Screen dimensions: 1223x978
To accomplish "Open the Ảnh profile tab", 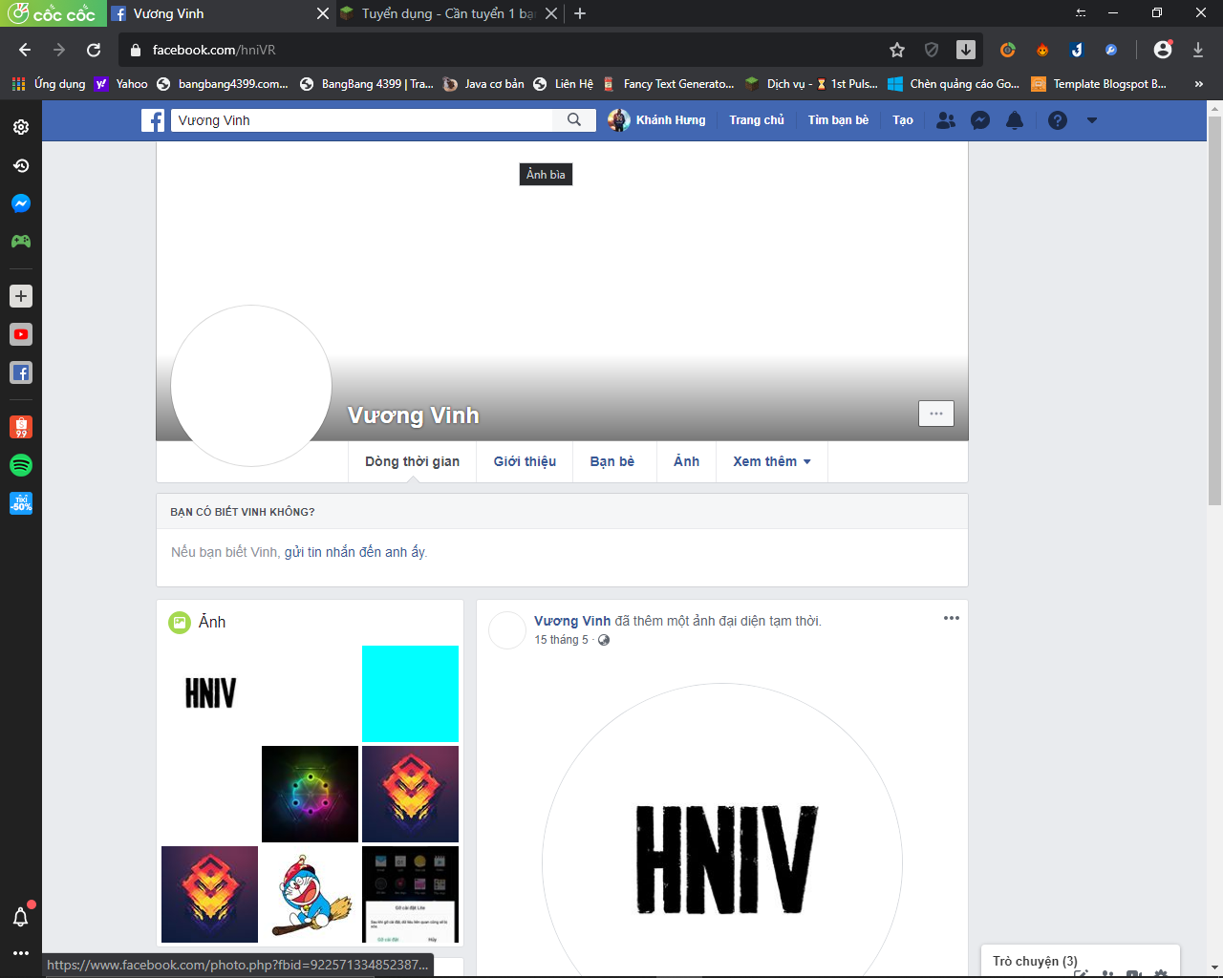I will (686, 461).
